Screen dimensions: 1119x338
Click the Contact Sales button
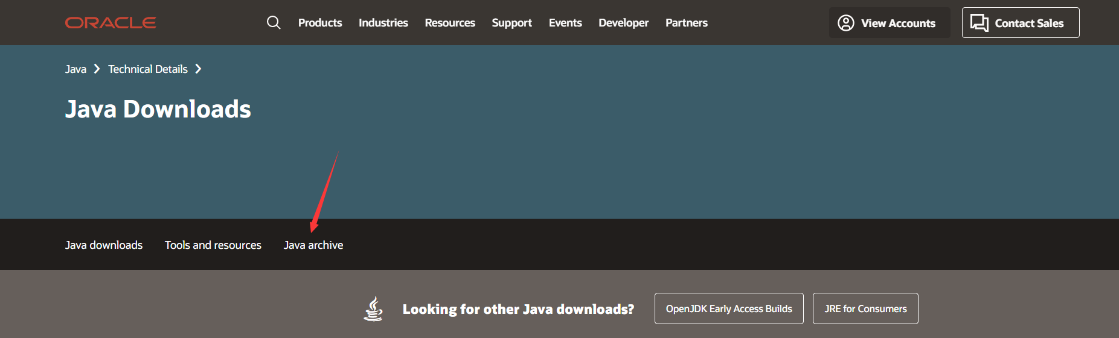point(1021,23)
